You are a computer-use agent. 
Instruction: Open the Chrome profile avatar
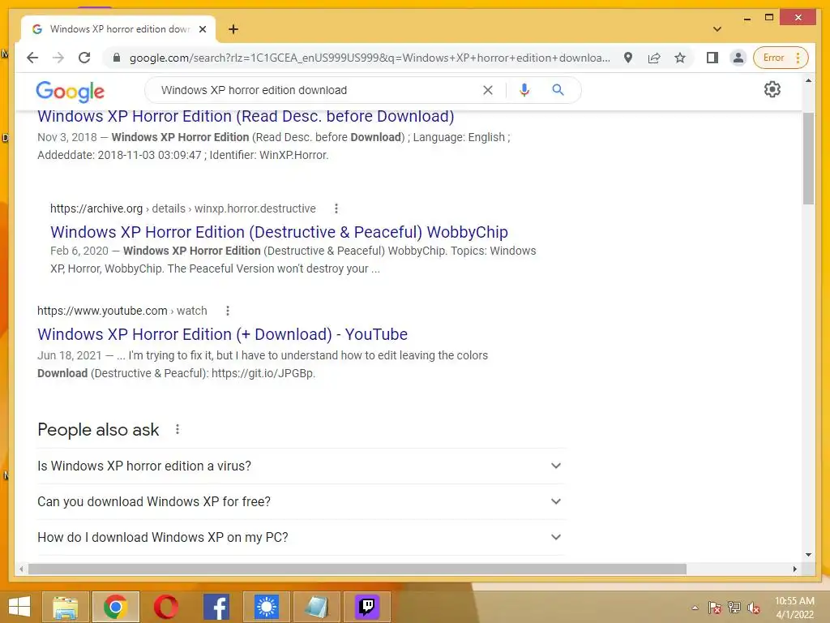[738, 58]
